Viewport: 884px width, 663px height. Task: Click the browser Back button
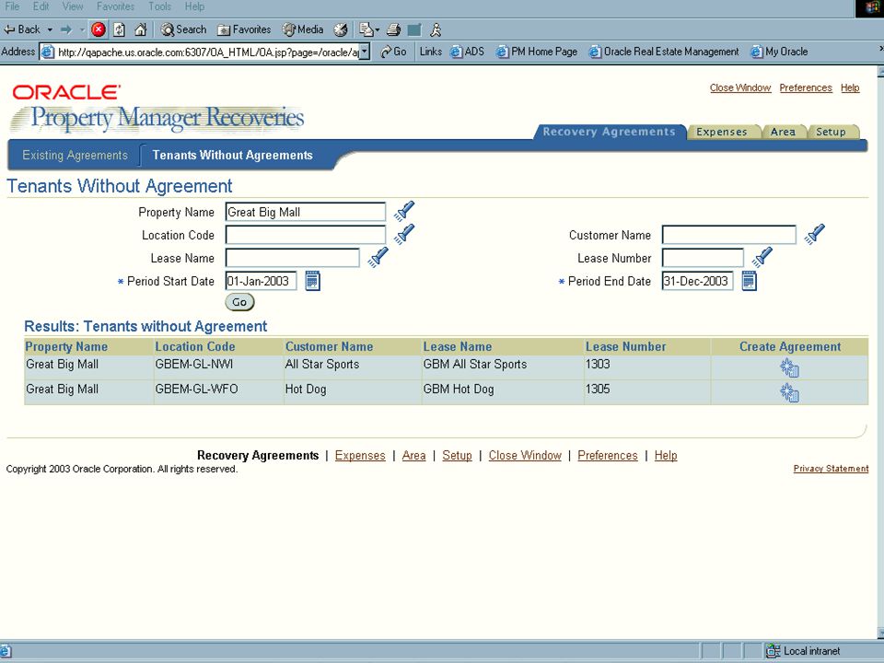tap(22, 29)
